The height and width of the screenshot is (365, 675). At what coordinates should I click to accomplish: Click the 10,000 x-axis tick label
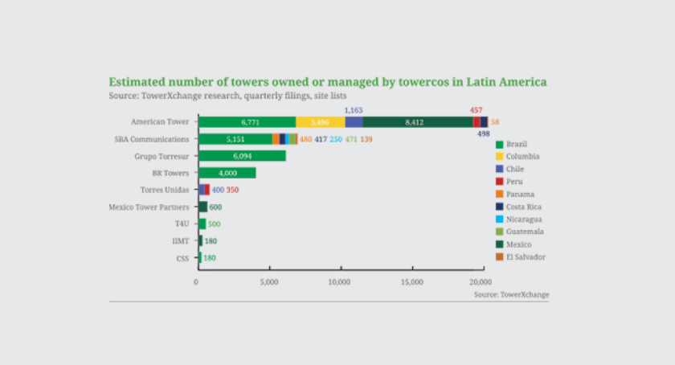(339, 282)
